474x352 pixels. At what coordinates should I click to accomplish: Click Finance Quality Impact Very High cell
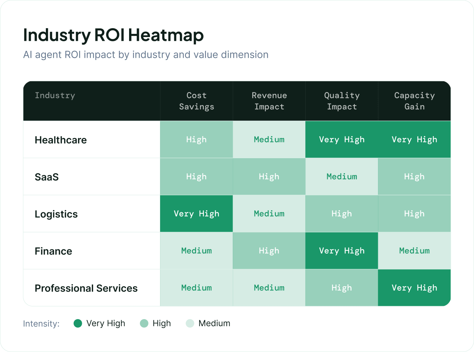pos(342,250)
